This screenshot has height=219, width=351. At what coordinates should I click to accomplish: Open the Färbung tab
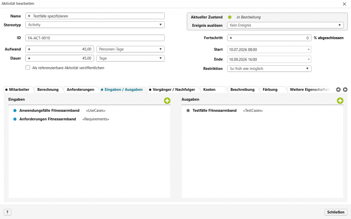tap(270, 89)
